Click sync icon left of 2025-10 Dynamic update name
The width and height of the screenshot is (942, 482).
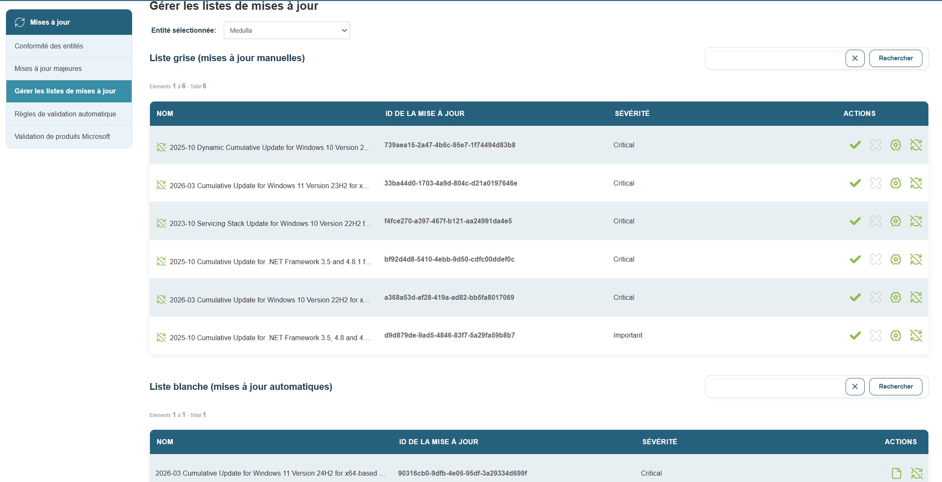click(x=161, y=147)
